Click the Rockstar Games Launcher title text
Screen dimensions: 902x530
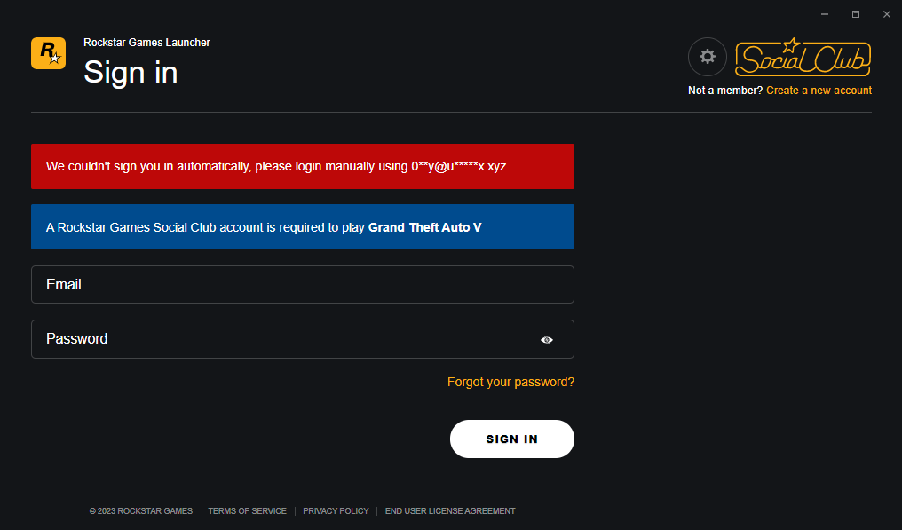[x=146, y=43]
